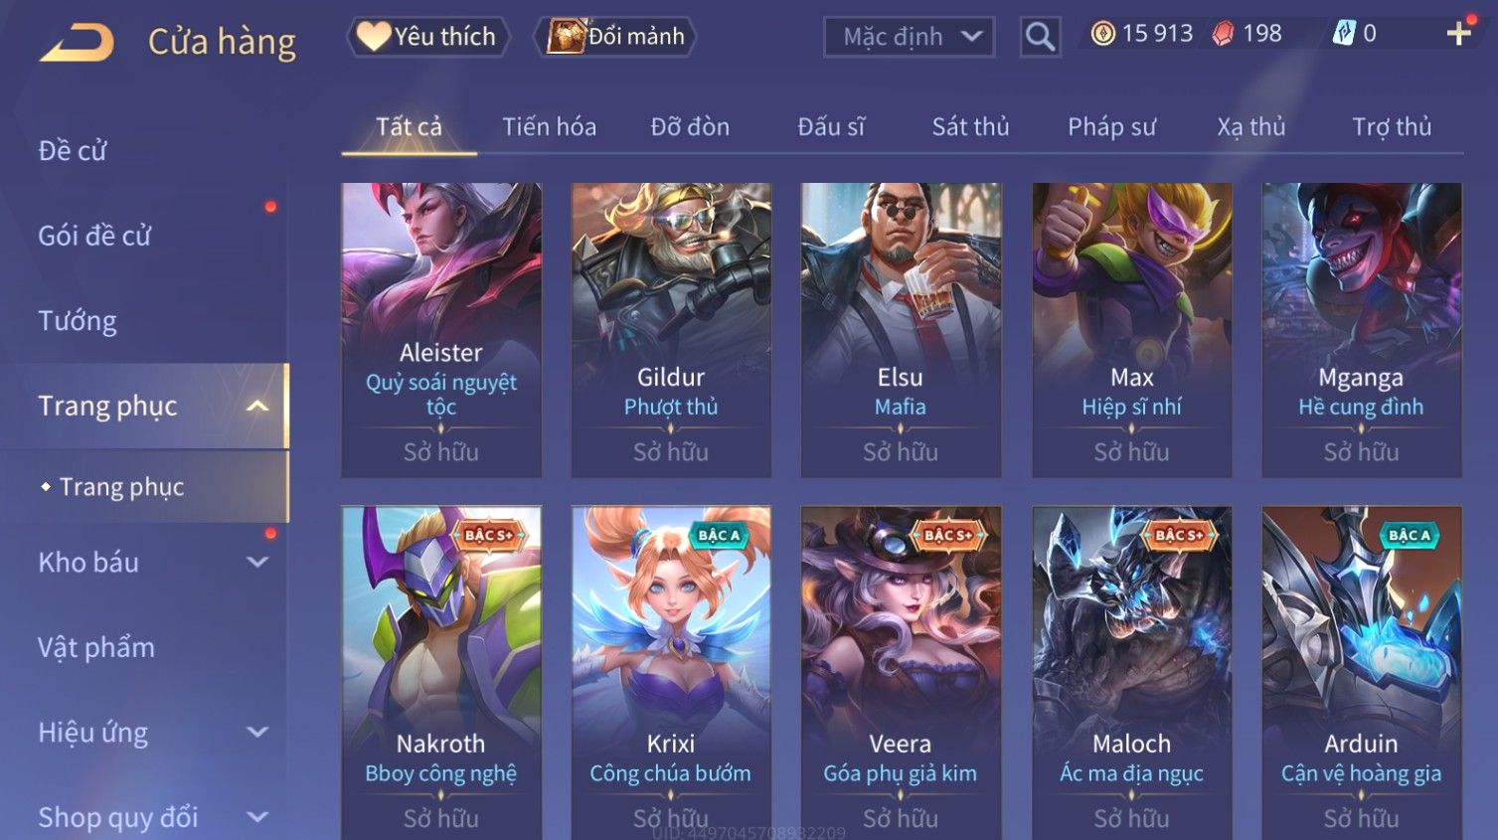
Task: Switch to the Sát thủ tab
Action: 970,126
